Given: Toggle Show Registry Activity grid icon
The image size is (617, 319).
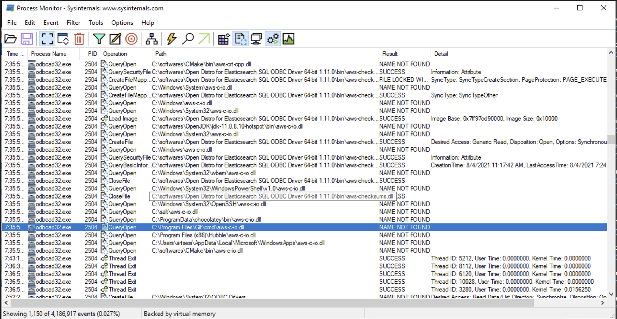Looking at the screenshot, I should 224,39.
